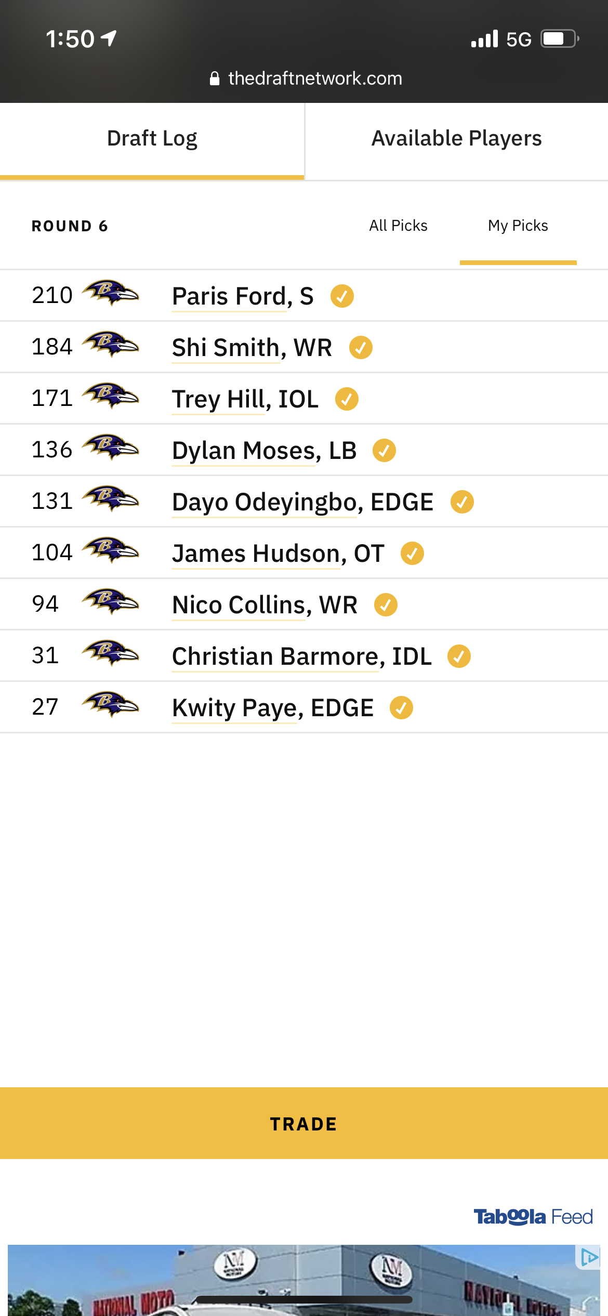Tap the lock icon by thedraftnetwork.com
Viewport: 608px width, 1316px height.
tap(215, 78)
